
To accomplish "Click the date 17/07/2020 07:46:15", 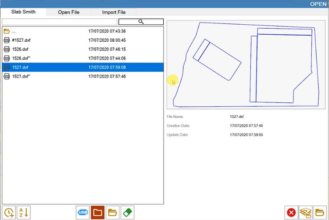I will click(x=107, y=49).
